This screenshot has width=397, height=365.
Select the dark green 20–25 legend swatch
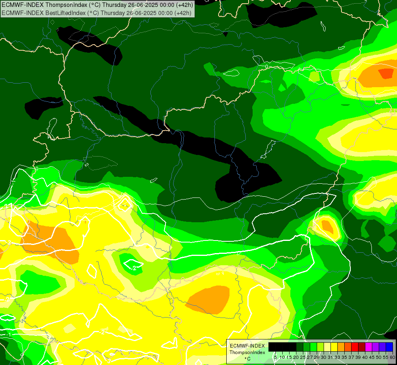click(x=300, y=347)
